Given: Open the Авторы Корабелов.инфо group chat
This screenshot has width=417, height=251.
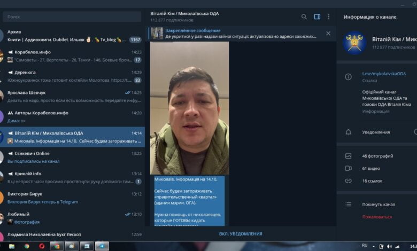Looking at the screenshot, I should coord(72,117).
